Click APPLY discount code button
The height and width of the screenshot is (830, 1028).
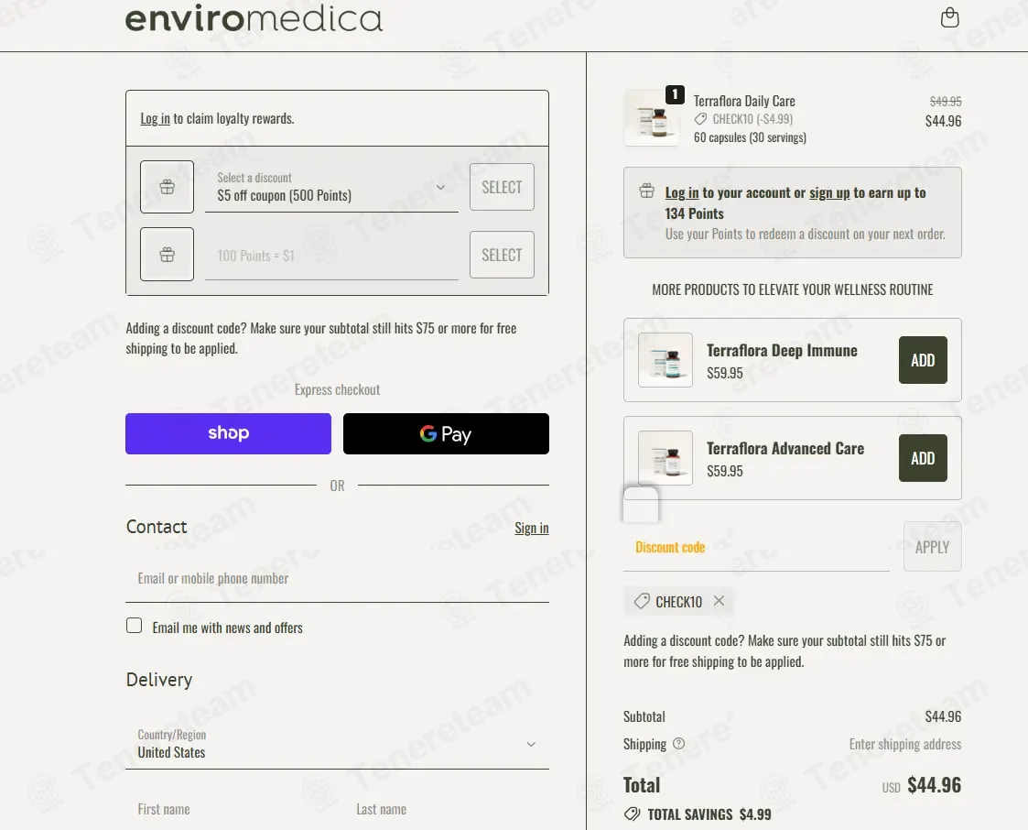tap(932, 547)
